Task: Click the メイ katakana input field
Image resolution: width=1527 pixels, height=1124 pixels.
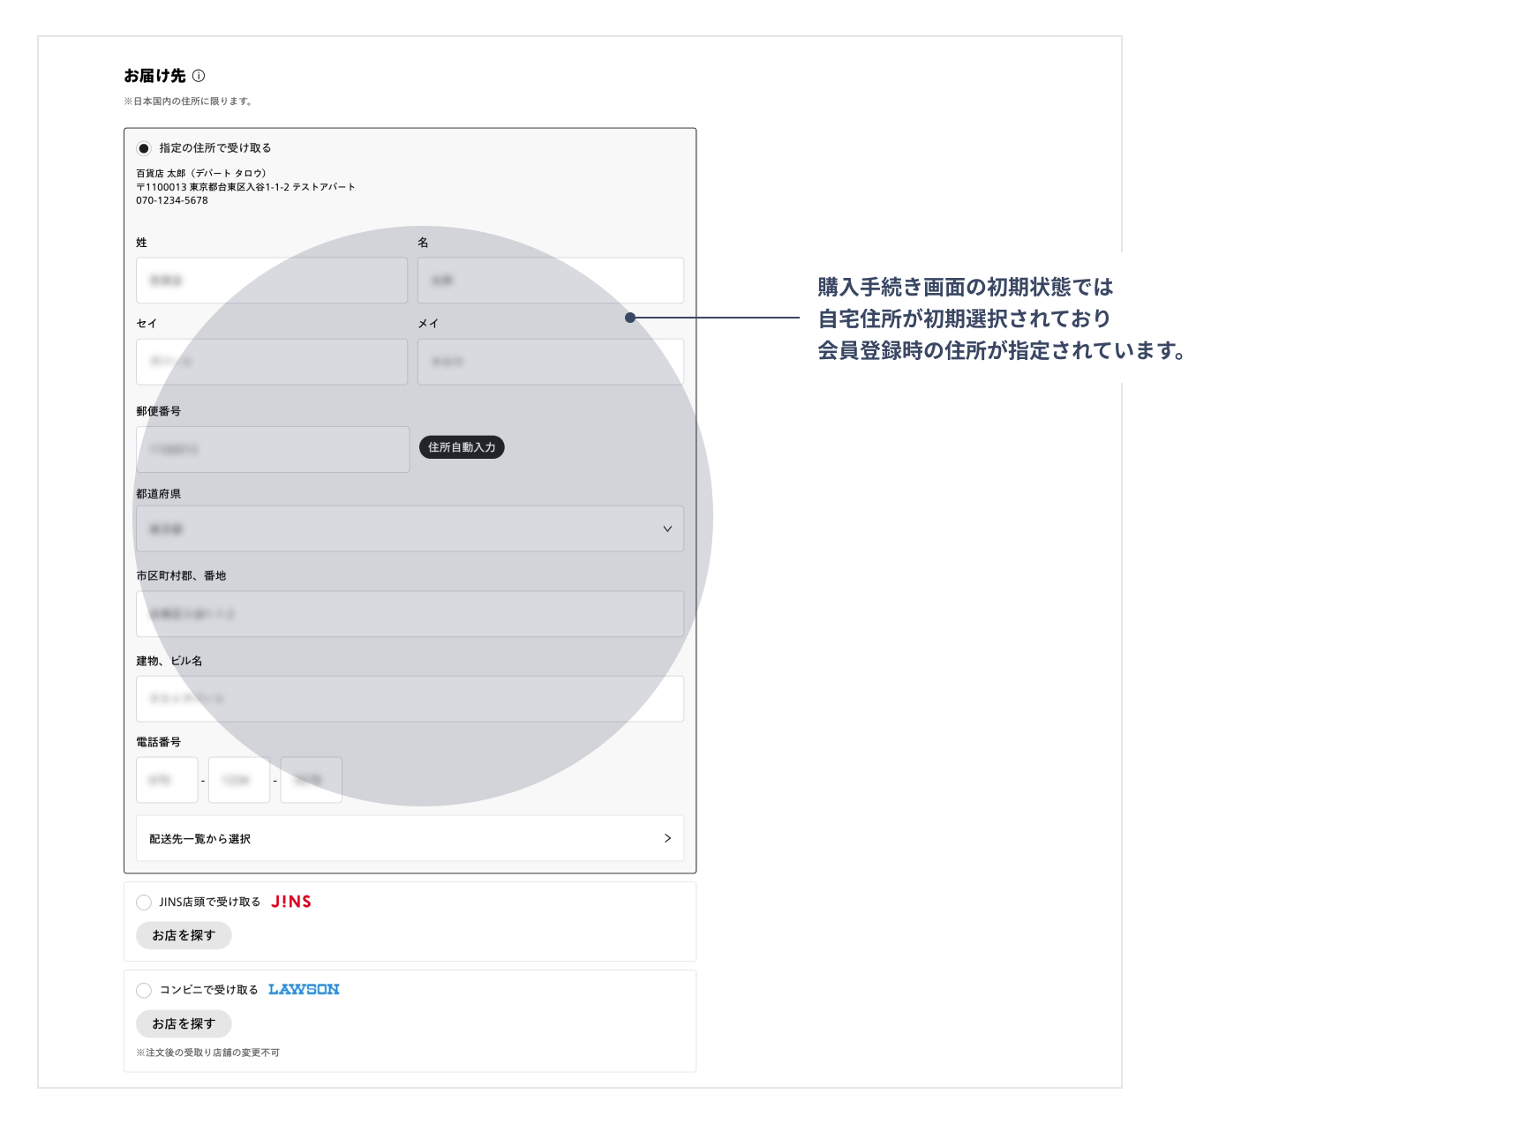Action: coord(550,362)
